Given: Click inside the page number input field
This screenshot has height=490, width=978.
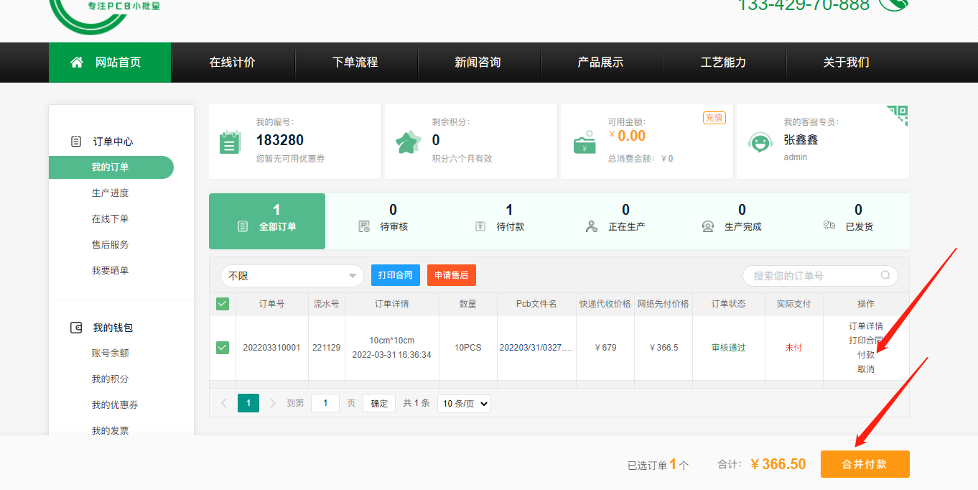Looking at the screenshot, I should pyautogui.click(x=325, y=403).
